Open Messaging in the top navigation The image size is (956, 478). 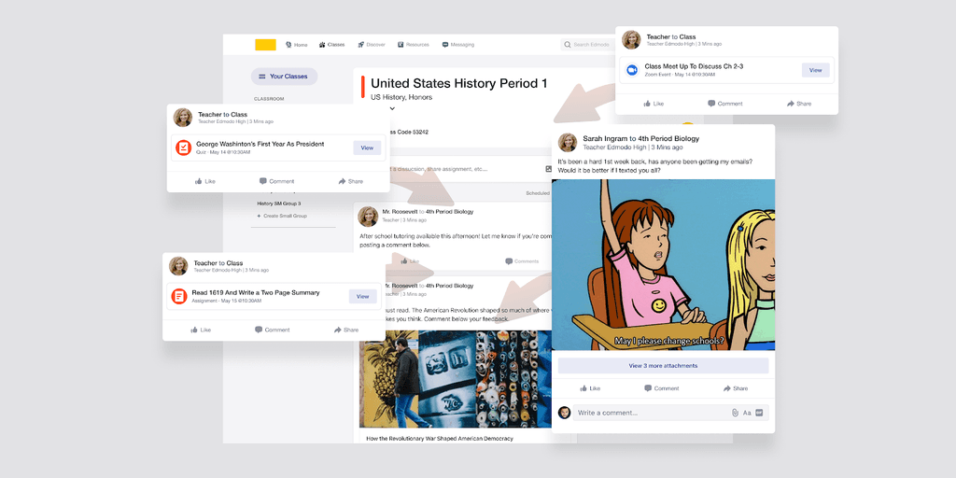[458, 45]
